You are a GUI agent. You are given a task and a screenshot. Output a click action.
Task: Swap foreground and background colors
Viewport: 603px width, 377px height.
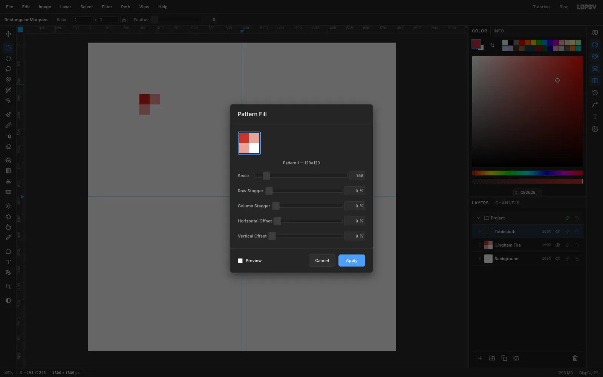pyautogui.click(x=492, y=45)
